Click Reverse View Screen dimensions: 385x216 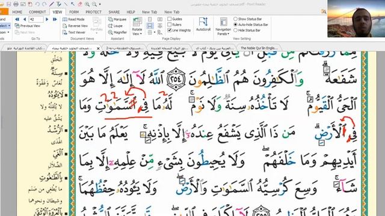pos(75,26)
